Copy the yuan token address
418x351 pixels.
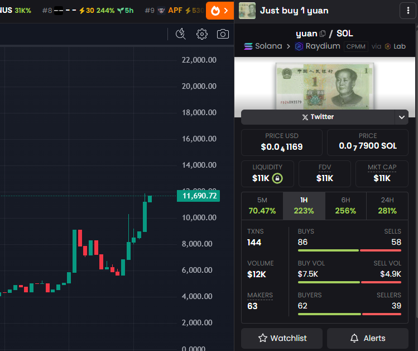323,34
